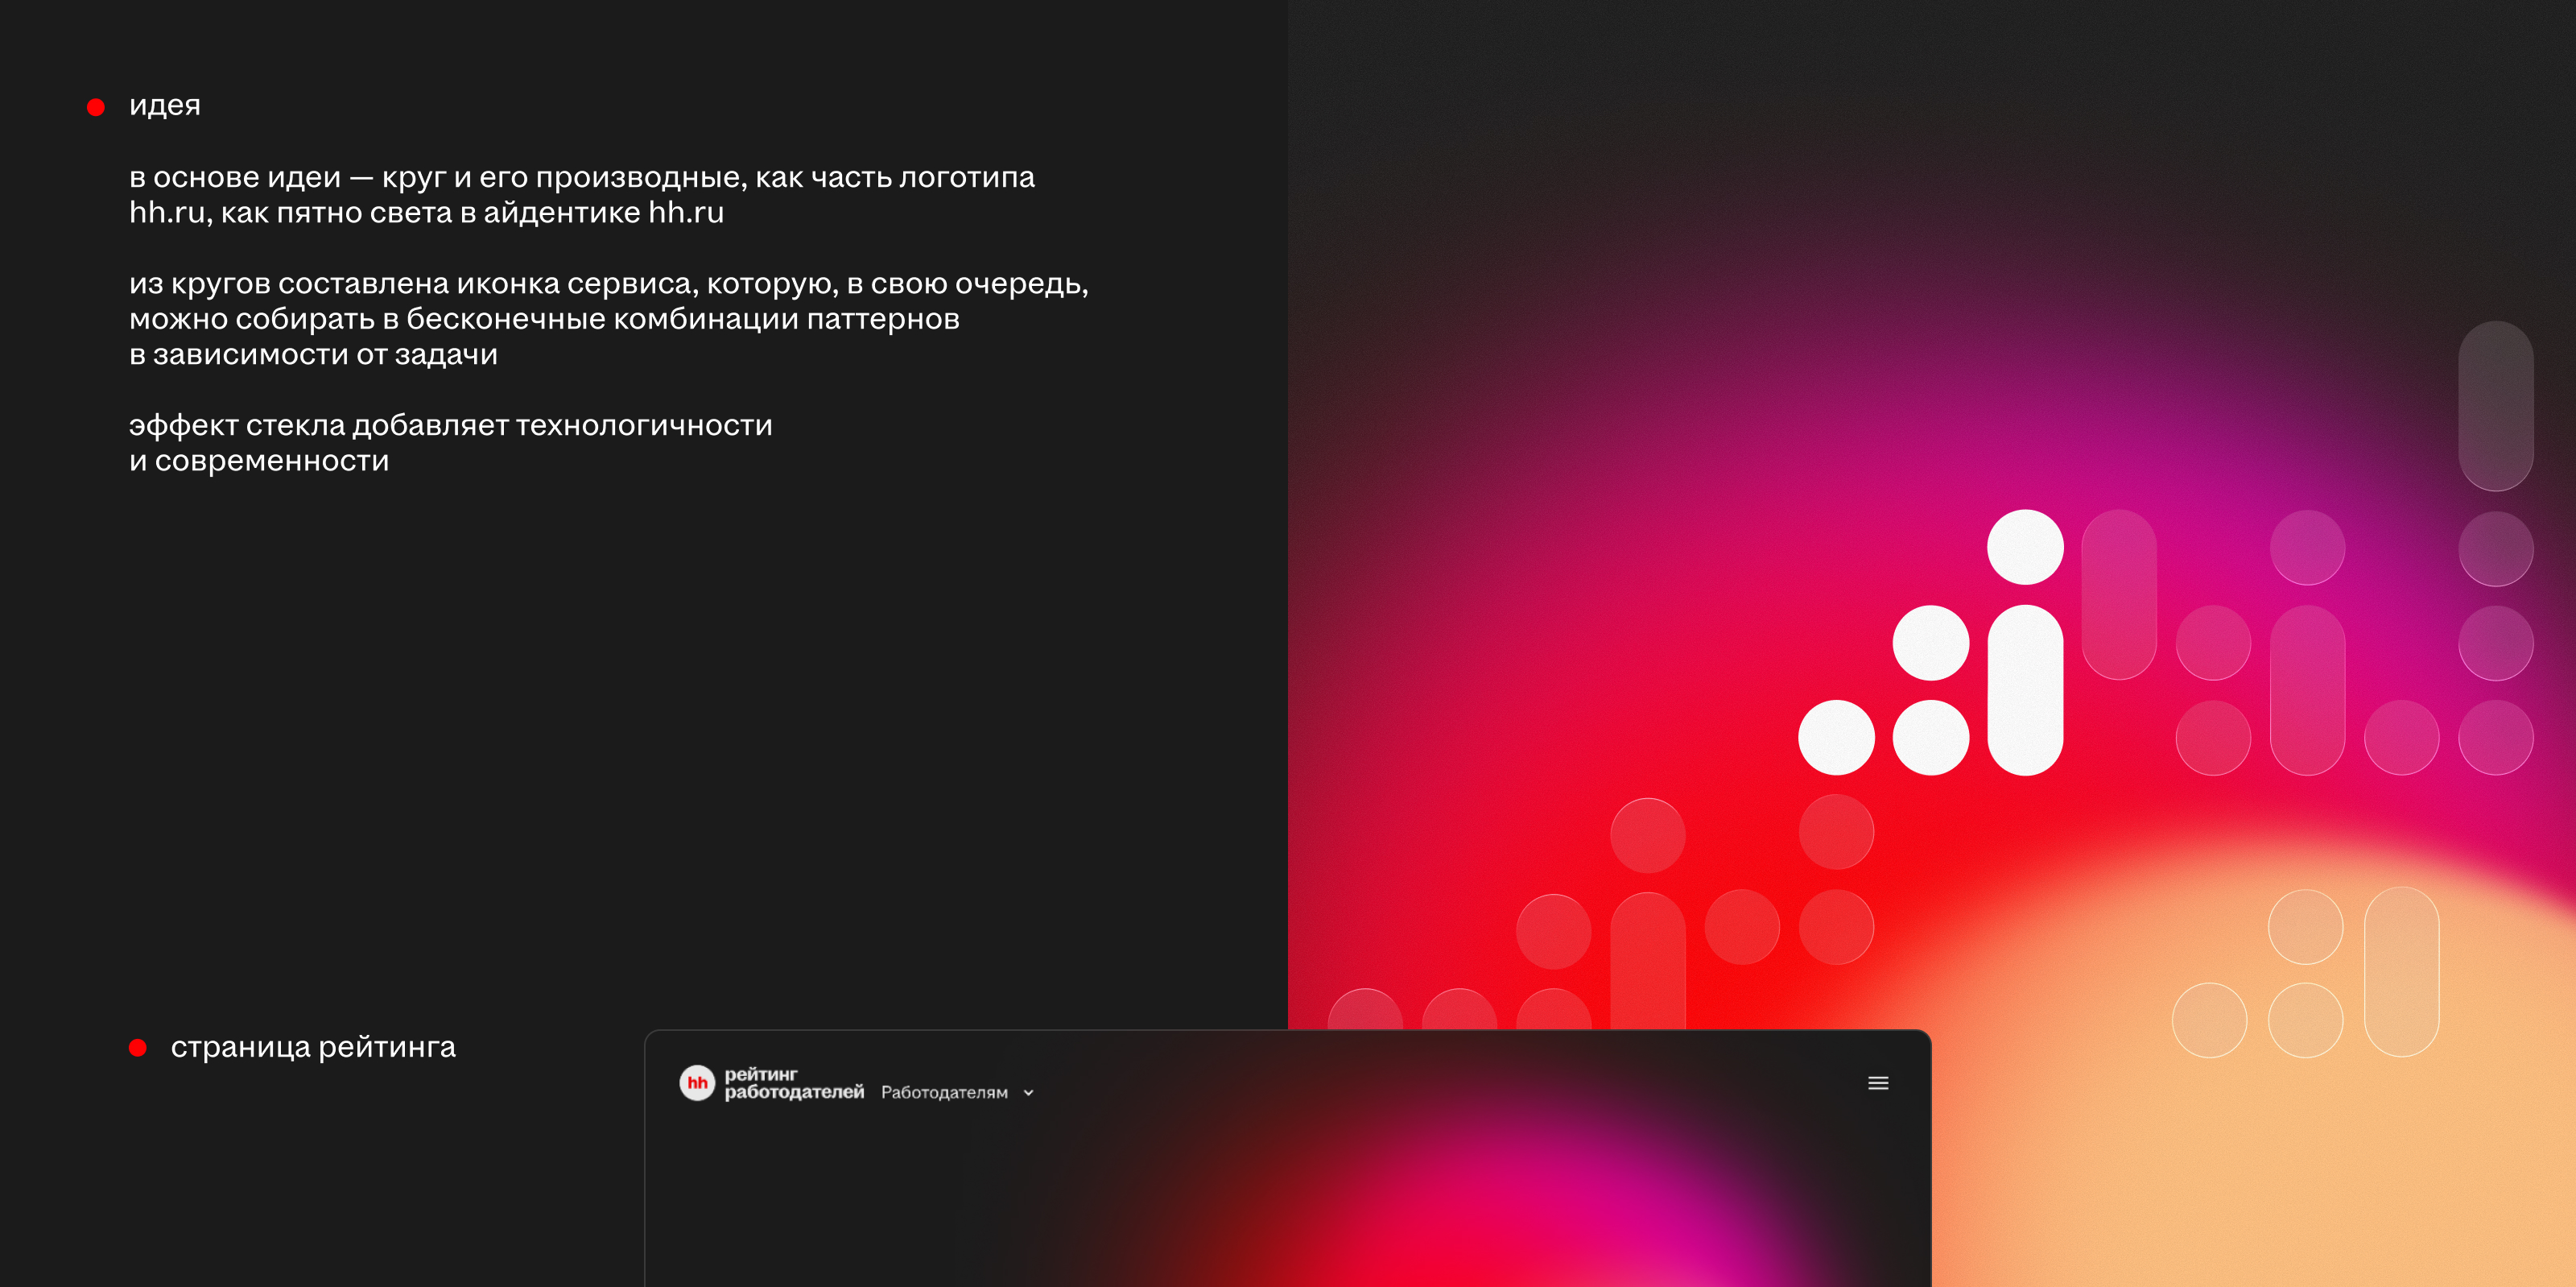Screen dimensions: 2576x1287
Task: Select paragraph starting with в основе идеи
Action: pyautogui.click(x=580, y=194)
